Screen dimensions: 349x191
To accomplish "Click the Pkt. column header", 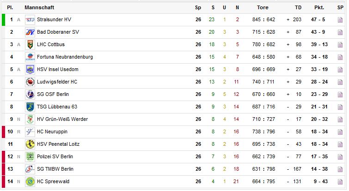I will click(319, 7).
